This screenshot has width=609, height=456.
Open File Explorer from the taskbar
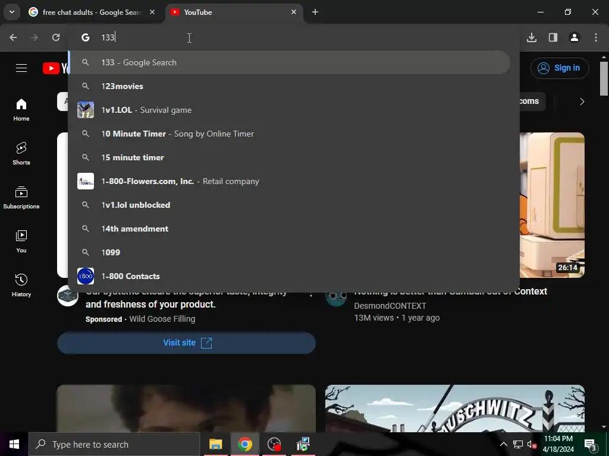coord(215,444)
